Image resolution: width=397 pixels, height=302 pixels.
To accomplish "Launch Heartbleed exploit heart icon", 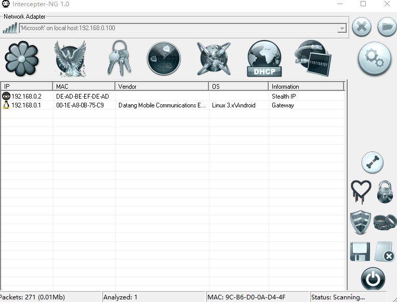I will (x=361, y=192).
